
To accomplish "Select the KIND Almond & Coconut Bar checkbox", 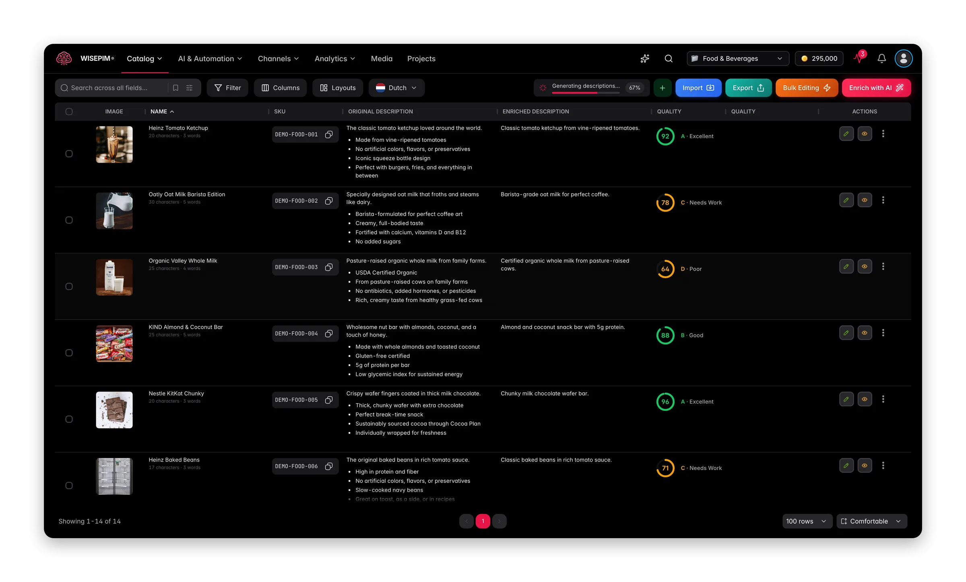I will tap(69, 353).
